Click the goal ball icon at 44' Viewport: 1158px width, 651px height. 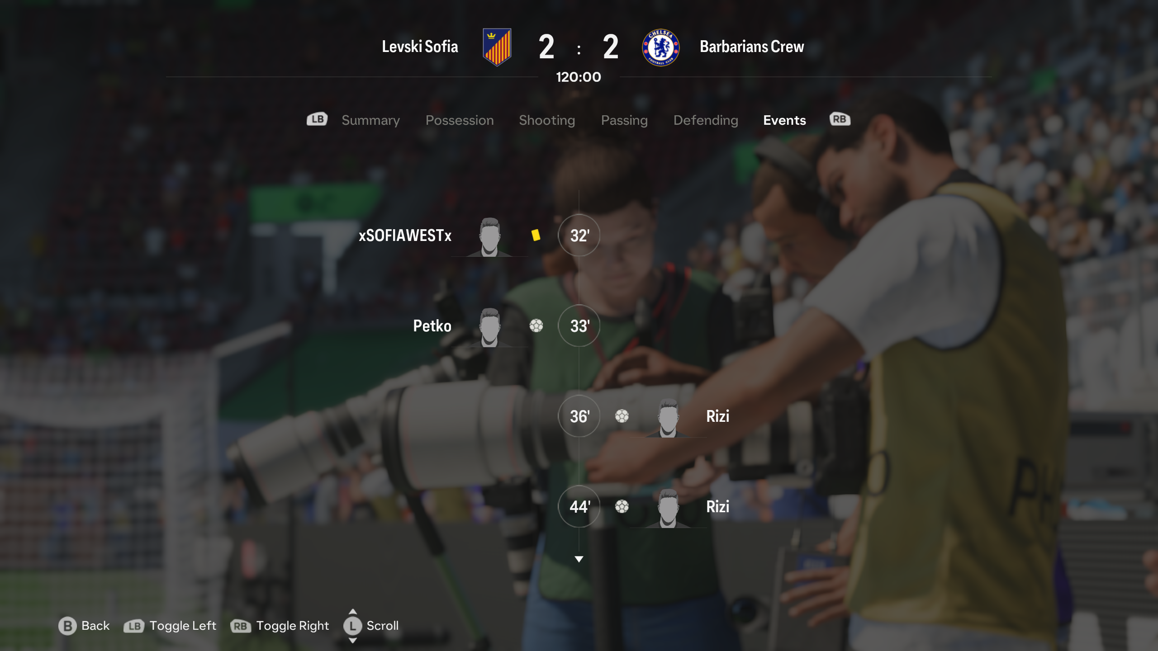[622, 506]
